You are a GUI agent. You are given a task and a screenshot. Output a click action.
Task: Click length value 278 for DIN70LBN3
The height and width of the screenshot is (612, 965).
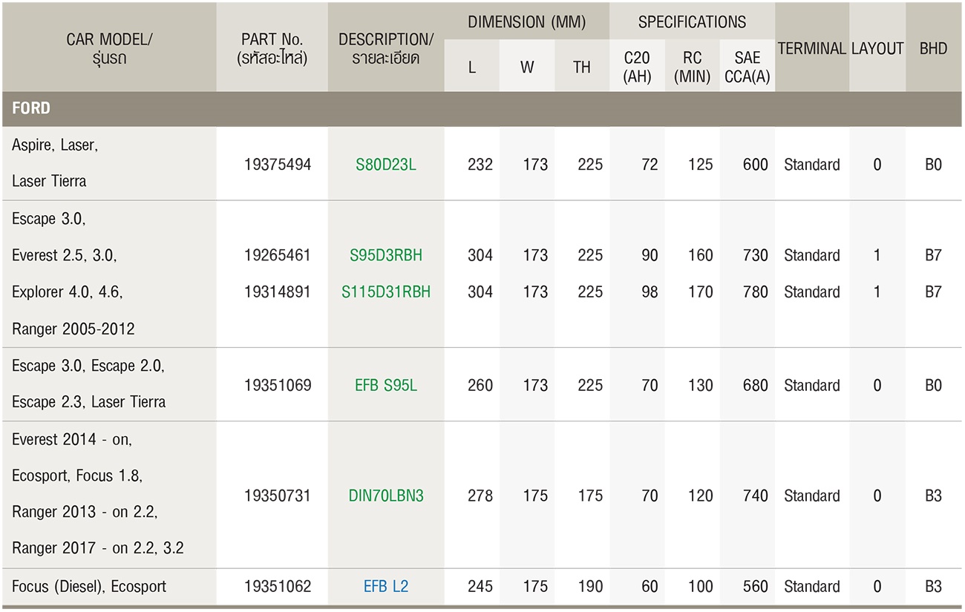point(480,496)
